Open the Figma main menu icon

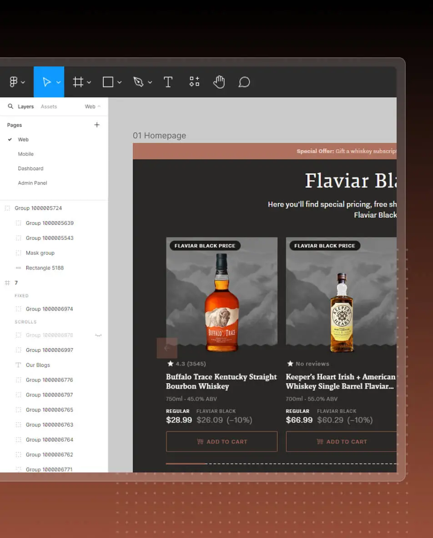13,82
